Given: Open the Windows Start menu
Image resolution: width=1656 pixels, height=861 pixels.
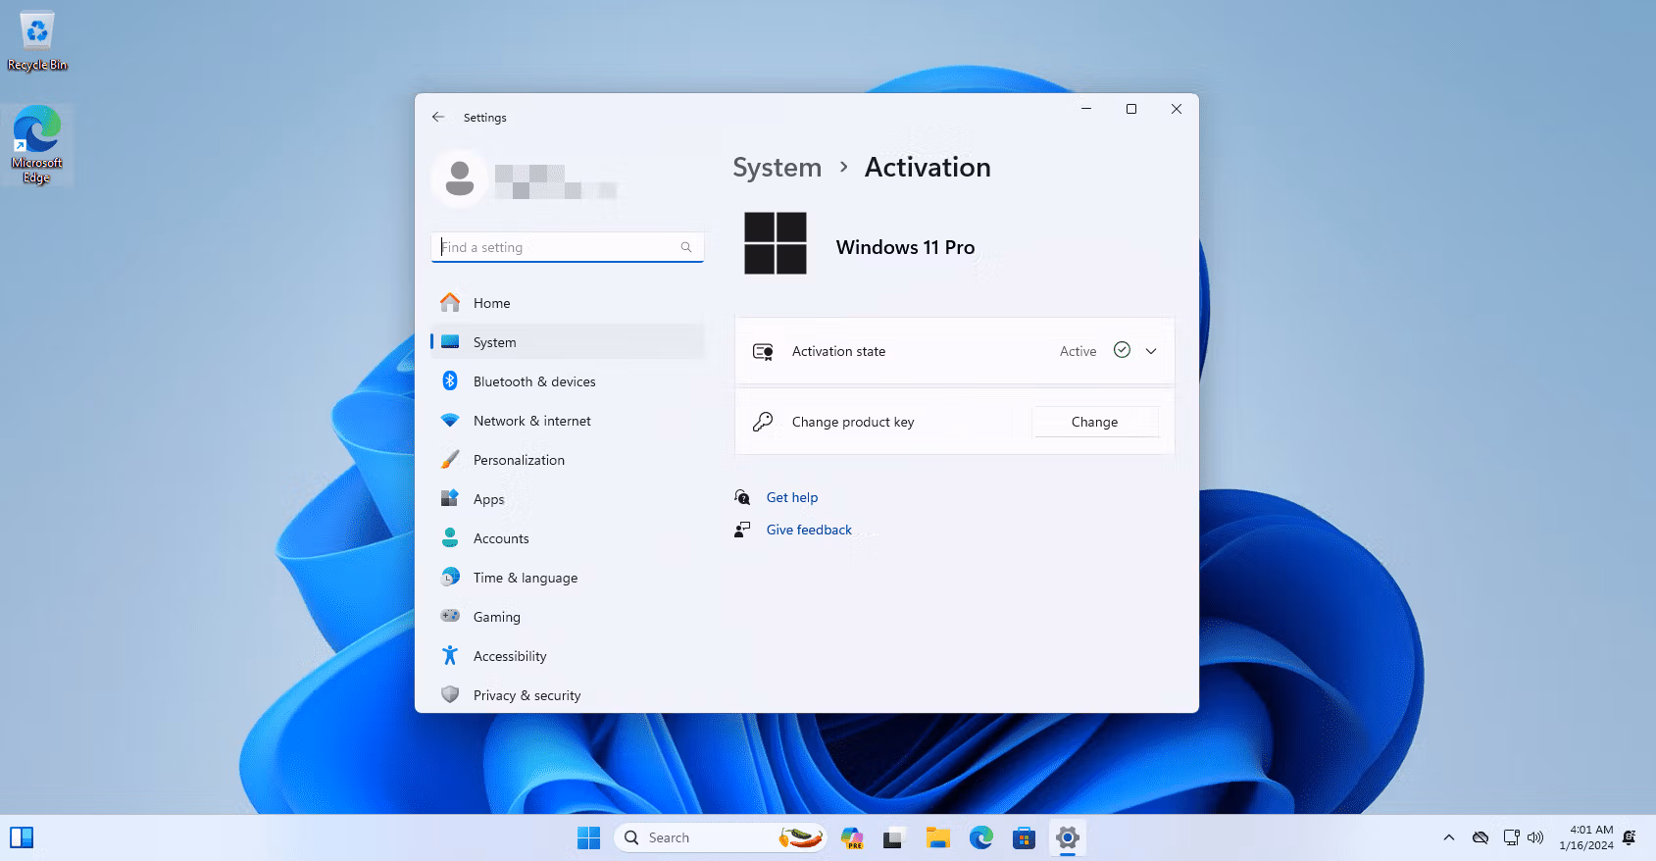Looking at the screenshot, I should tap(588, 837).
